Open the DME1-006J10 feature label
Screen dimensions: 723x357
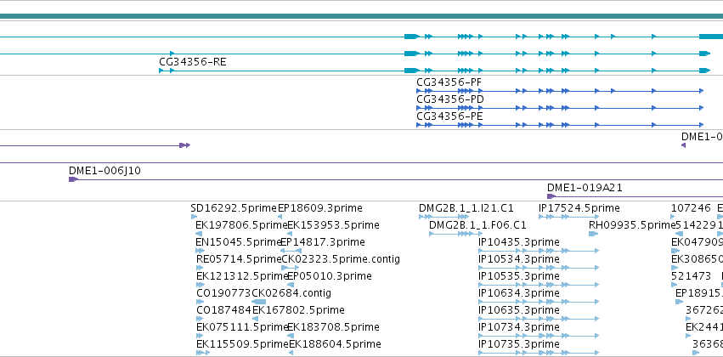pyautogui.click(x=104, y=171)
